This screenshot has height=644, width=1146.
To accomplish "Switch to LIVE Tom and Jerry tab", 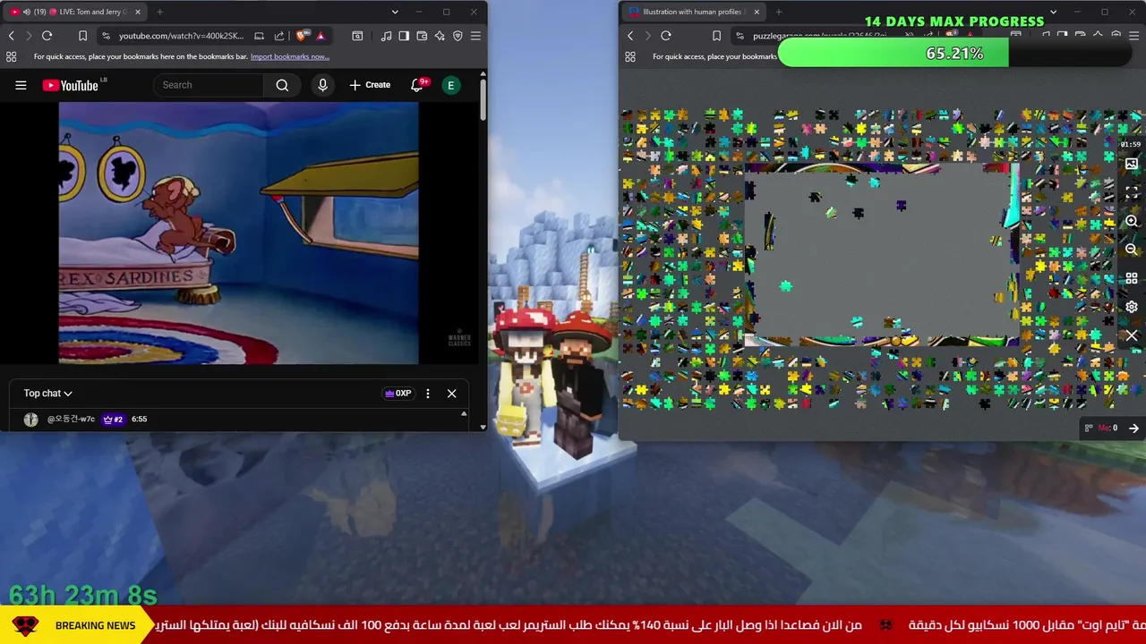I will 75,12.
